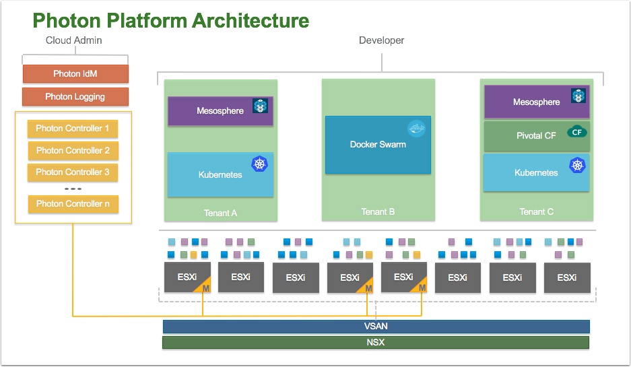Viewport: 631px width, 367px height.
Task: Click the Kubernetes wheel icon in Tenant C
Action: (x=577, y=166)
